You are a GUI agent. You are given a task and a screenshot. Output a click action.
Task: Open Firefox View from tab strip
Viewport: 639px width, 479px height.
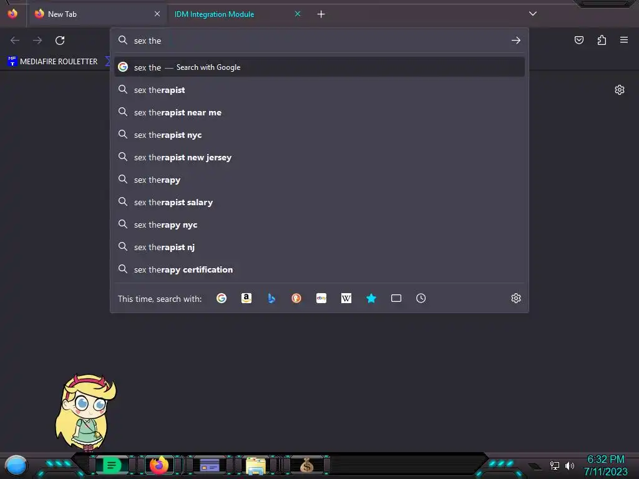[x=12, y=14]
